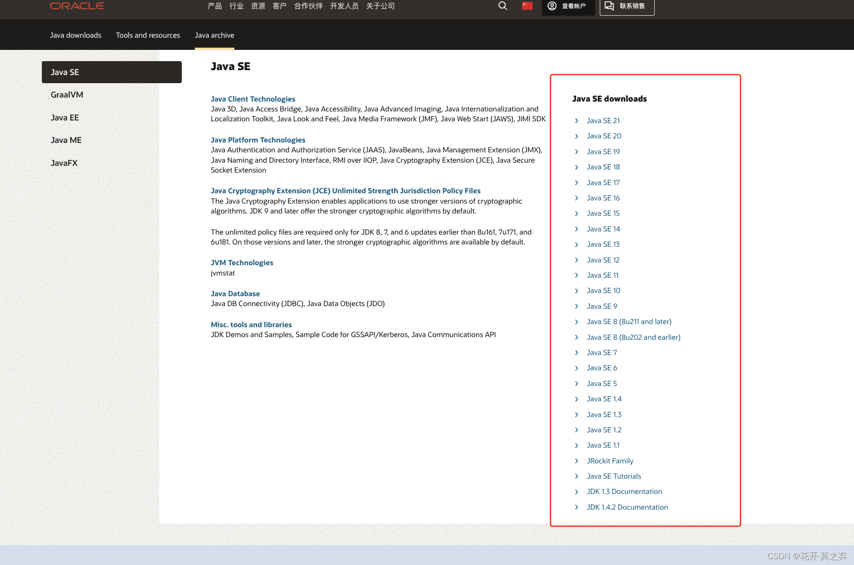Image resolution: width=854 pixels, height=565 pixels.
Task: Open the Java SE 7 download link
Action: (x=602, y=352)
